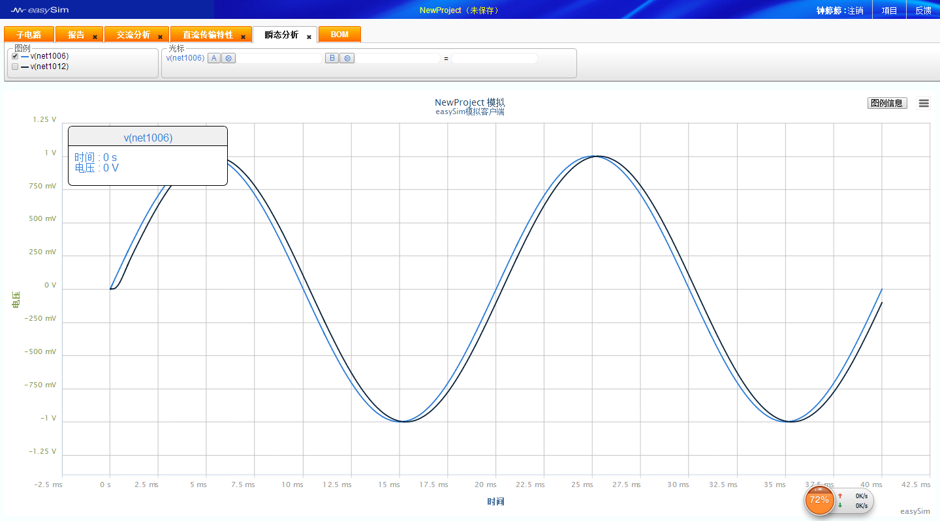Check the v(net1012) legend checkbox
Screen dimensions: 940x521
pos(15,67)
